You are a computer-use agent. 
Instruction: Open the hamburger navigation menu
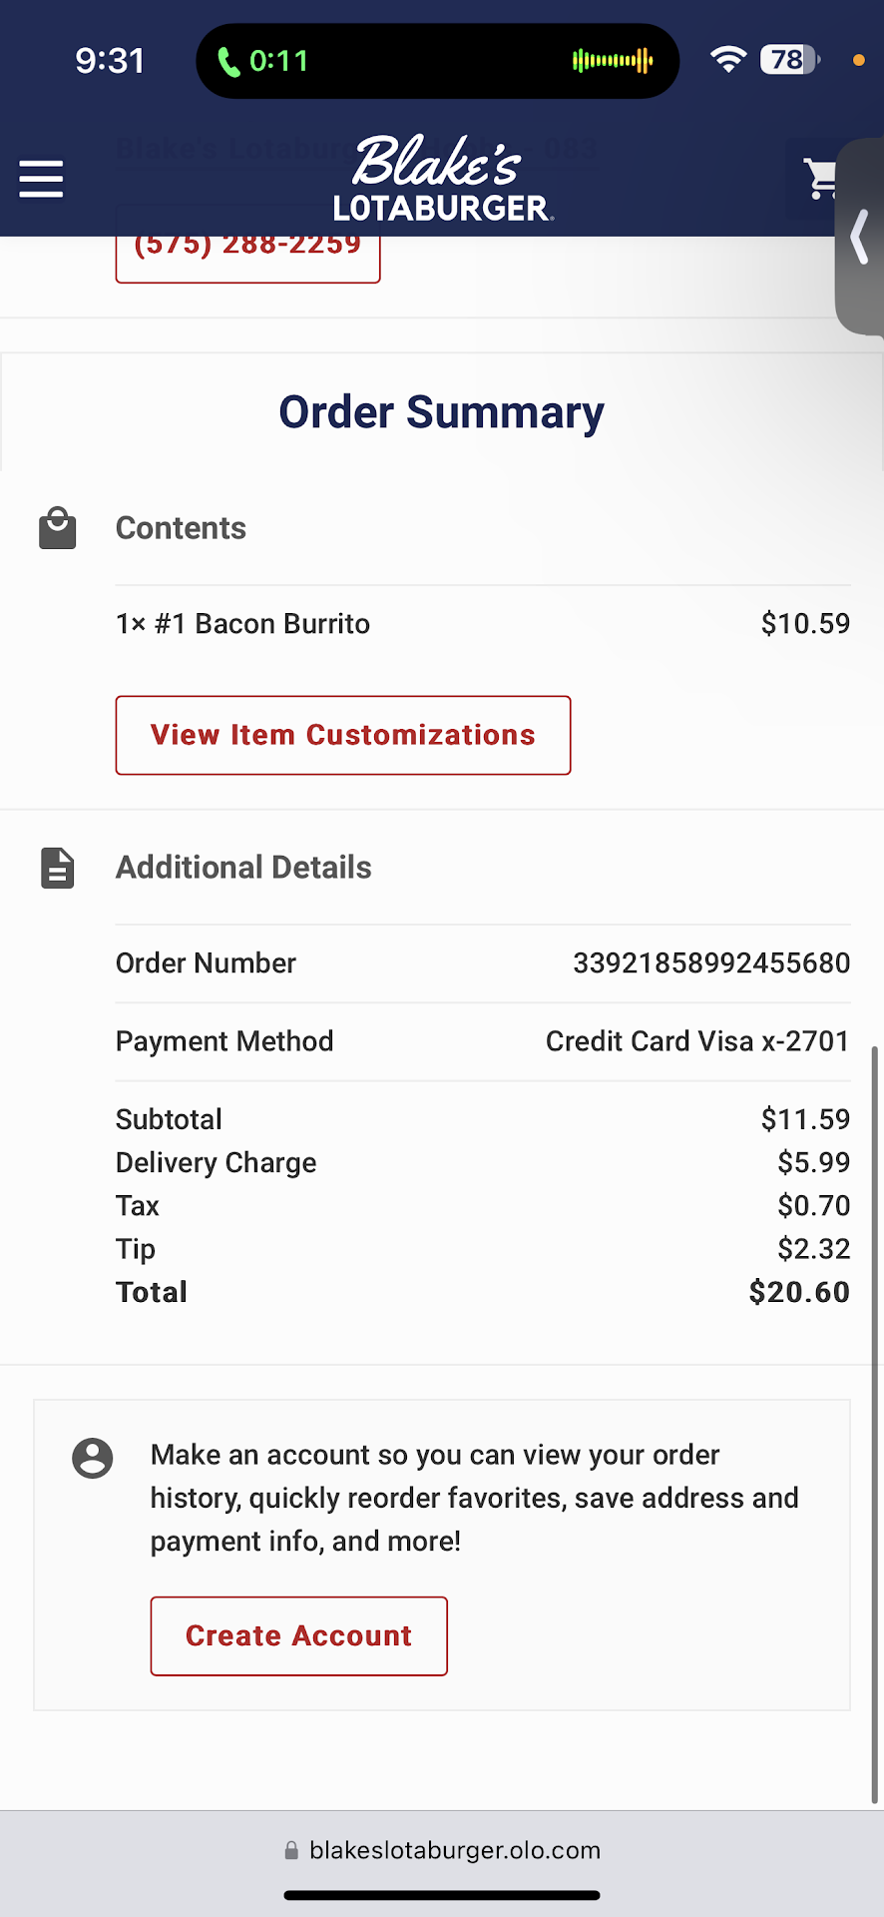point(41,180)
